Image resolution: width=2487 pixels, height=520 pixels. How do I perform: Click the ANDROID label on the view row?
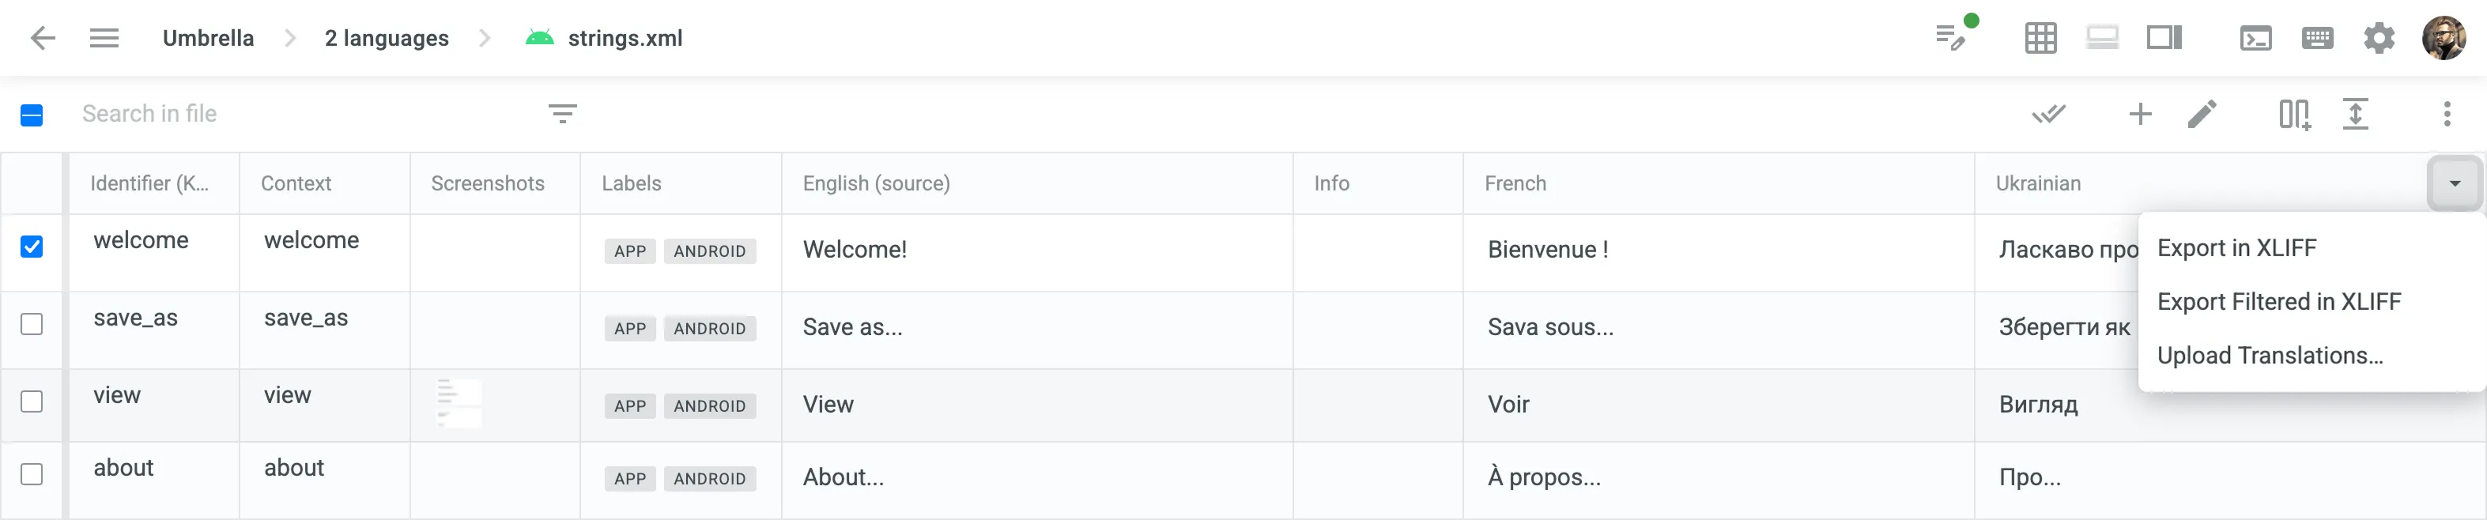tap(710, 405)
